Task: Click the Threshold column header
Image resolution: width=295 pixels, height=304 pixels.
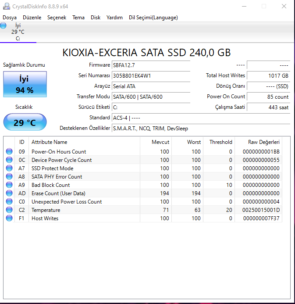Action: coord(219,142)
